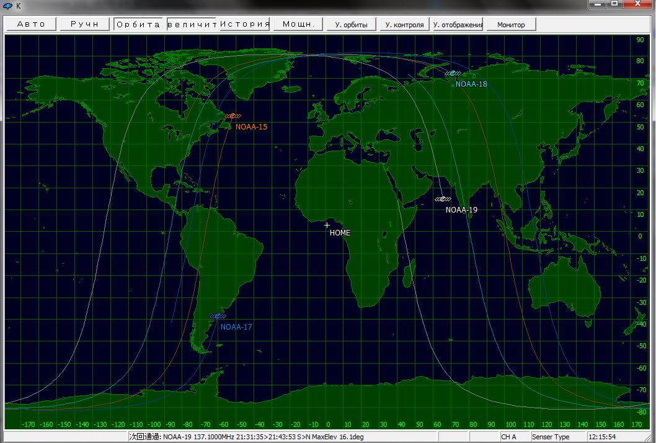Open У. контроля settings
Screen dimensions: 656x443
pos(404,24)
